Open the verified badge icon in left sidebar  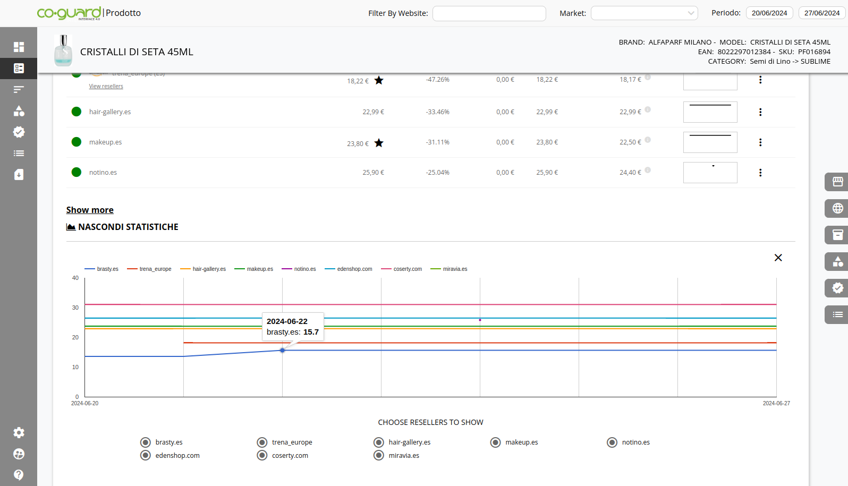pyautogui.click(x=19, y=132)
